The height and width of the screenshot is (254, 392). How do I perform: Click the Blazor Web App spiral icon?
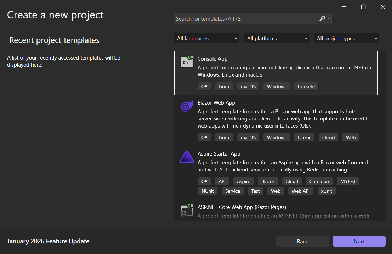coord(187,106)
